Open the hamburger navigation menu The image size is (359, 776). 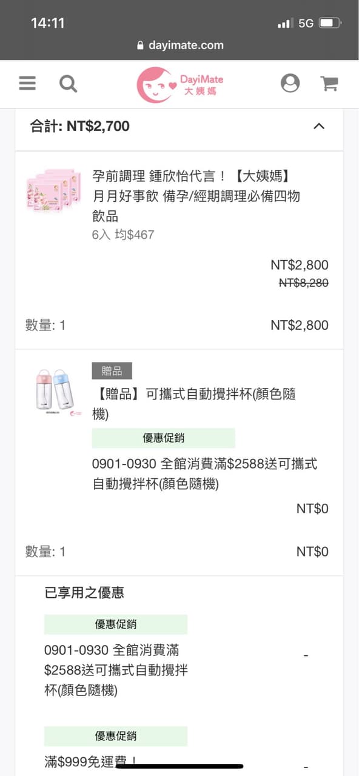(x=27, y=83)
